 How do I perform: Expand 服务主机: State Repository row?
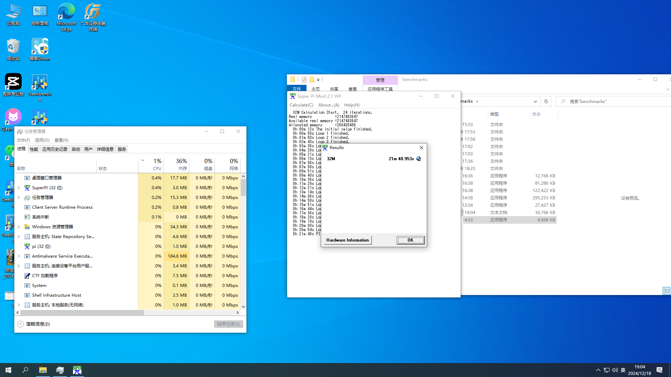[x=19, y=236]
